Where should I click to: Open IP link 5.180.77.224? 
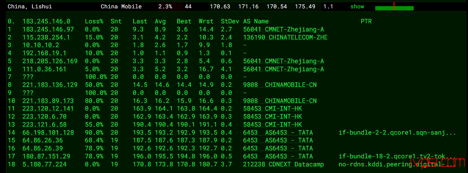click(44, 164)
